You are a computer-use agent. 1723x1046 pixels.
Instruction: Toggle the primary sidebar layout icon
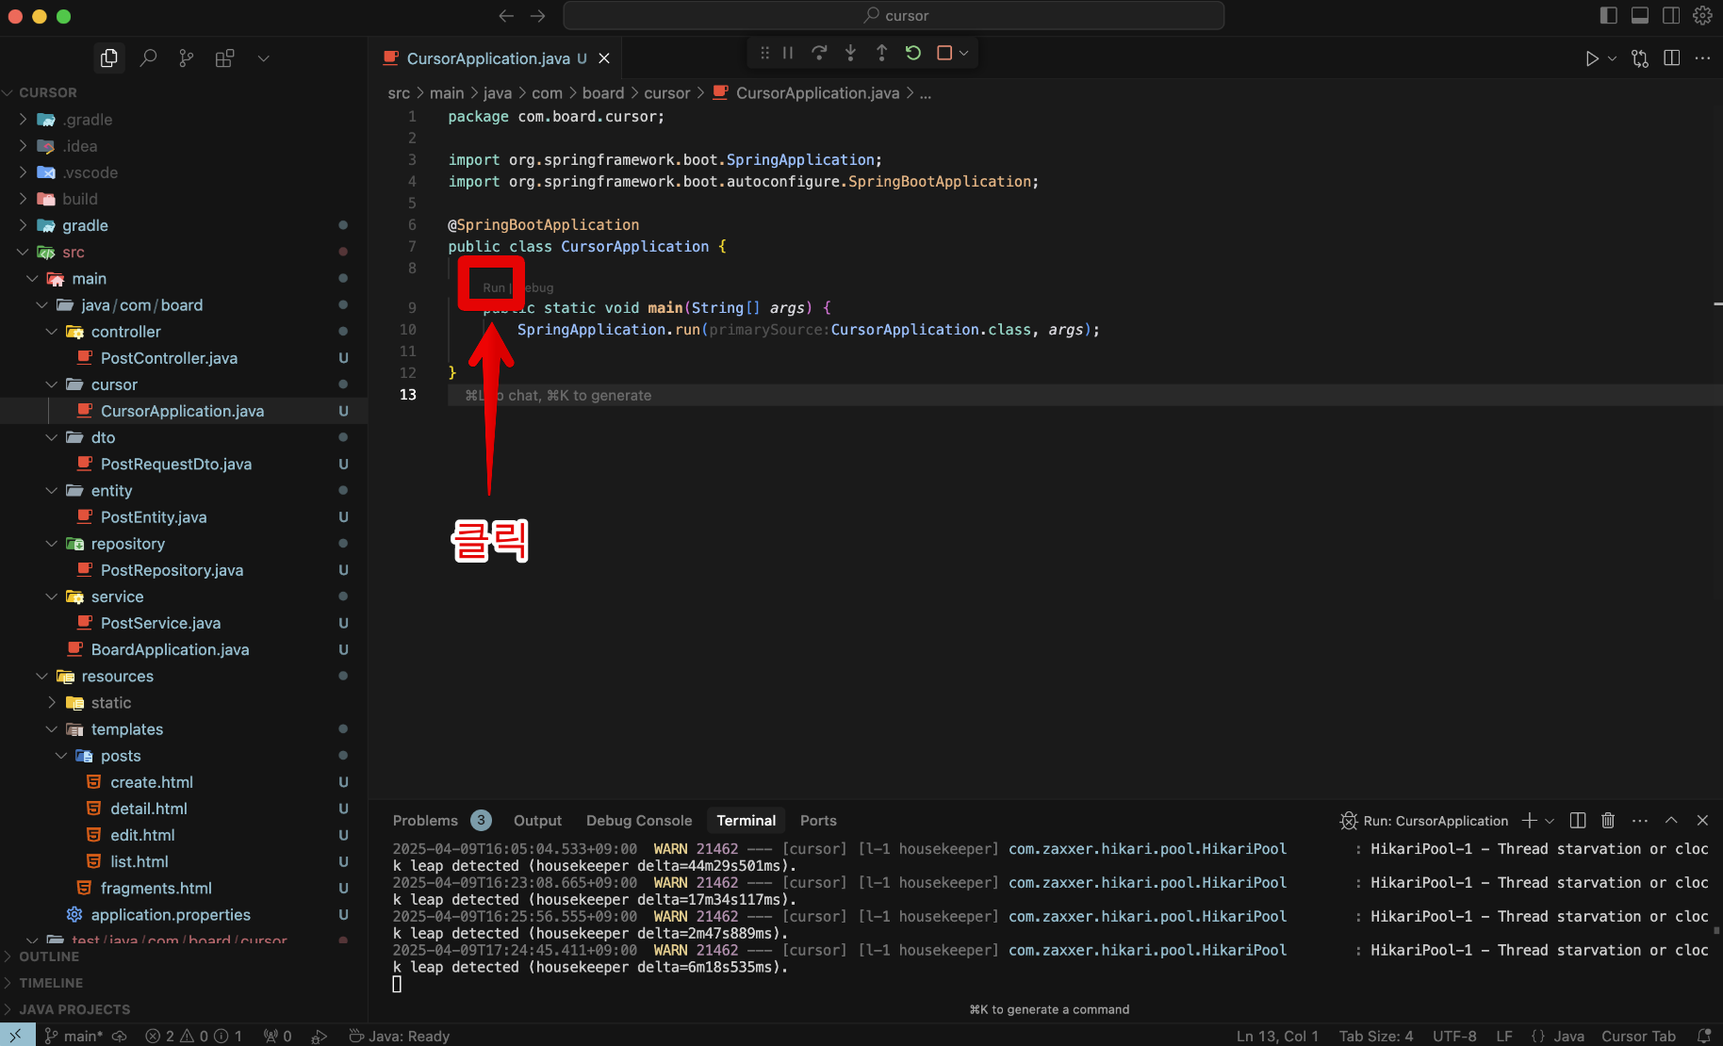point(1609,15)
